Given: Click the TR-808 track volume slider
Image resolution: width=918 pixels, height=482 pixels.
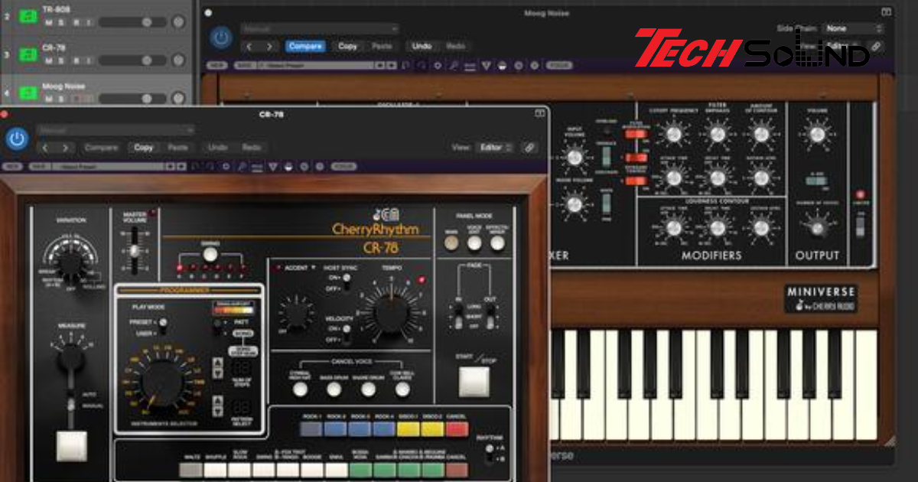Looking at the screenshot, I should [132, 23].
